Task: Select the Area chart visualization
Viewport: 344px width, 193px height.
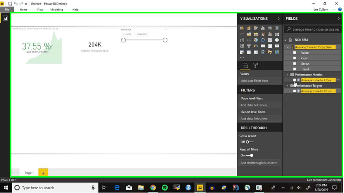Action: (x=249, y=34)
